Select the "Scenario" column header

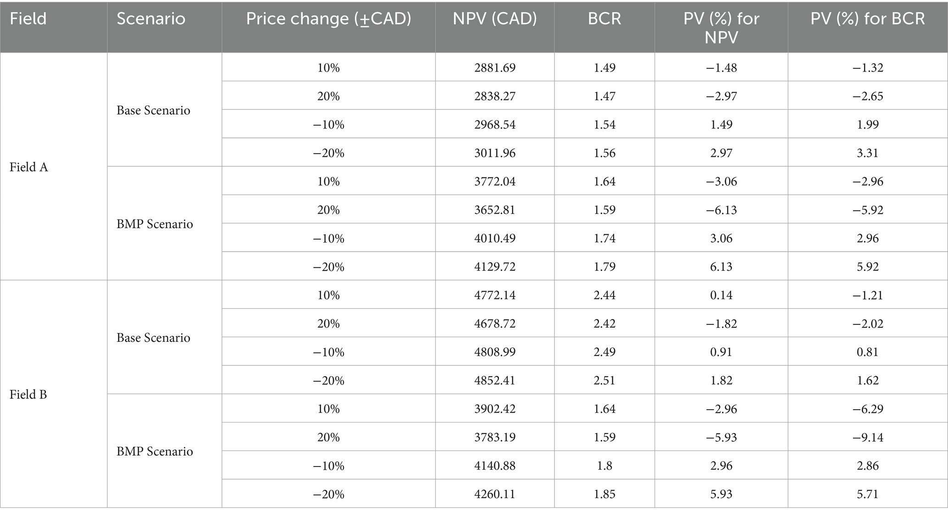click(151, 19)
